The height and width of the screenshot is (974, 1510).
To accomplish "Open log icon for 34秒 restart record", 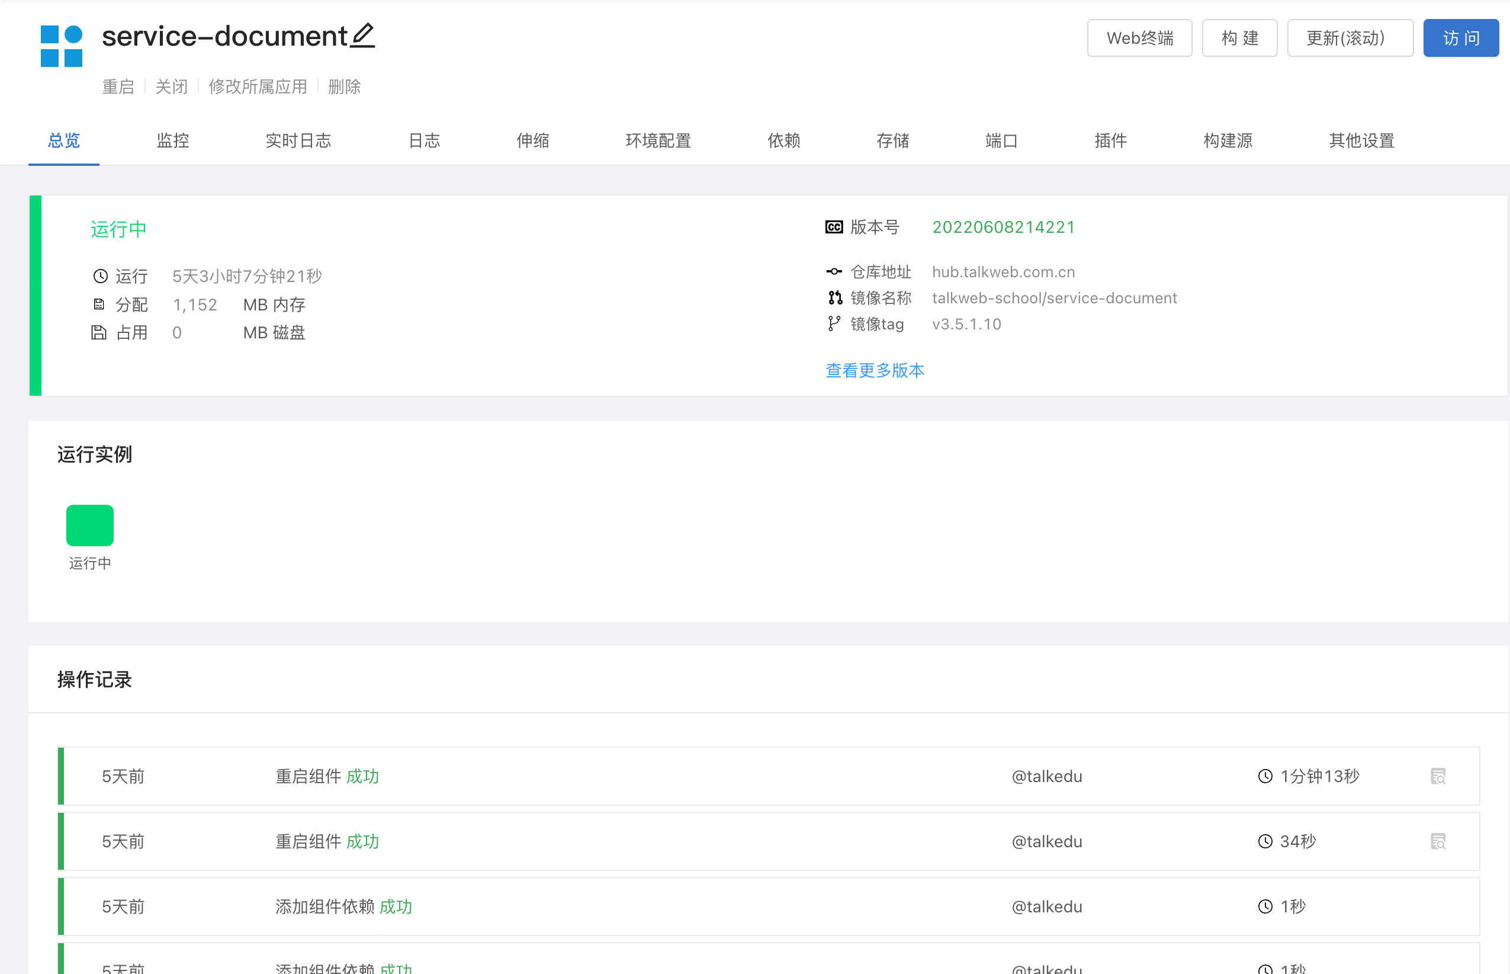I will 1438,841.
